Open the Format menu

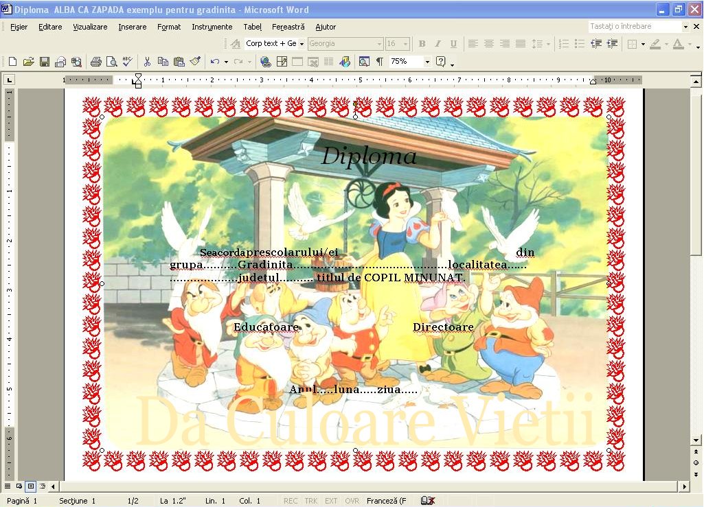pos(169,27)
